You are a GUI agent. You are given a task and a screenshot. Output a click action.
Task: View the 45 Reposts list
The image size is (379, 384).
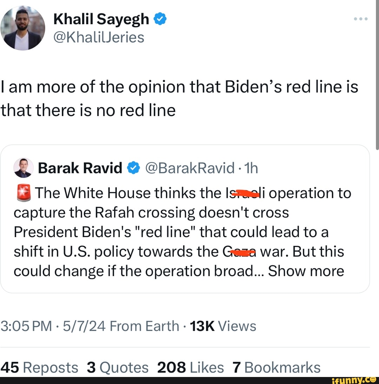click(39, 367)
